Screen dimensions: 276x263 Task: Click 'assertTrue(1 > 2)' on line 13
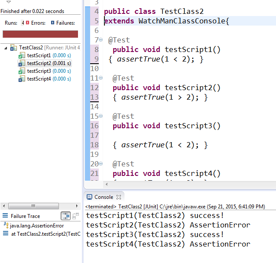pyautogui.click(x=158, y=97)
